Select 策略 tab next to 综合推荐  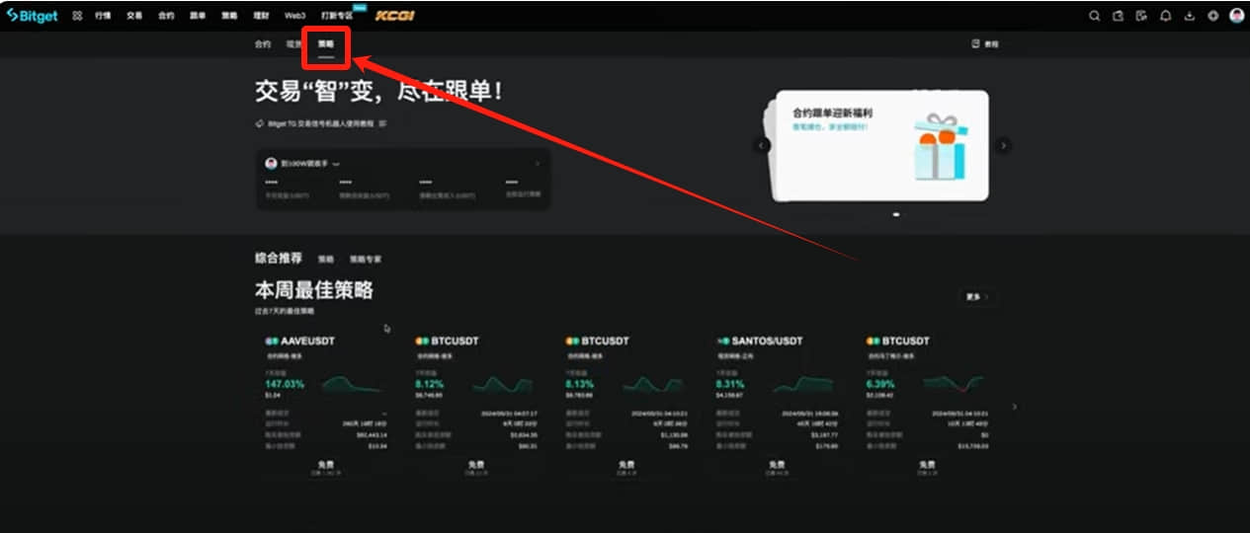[326, 260]
